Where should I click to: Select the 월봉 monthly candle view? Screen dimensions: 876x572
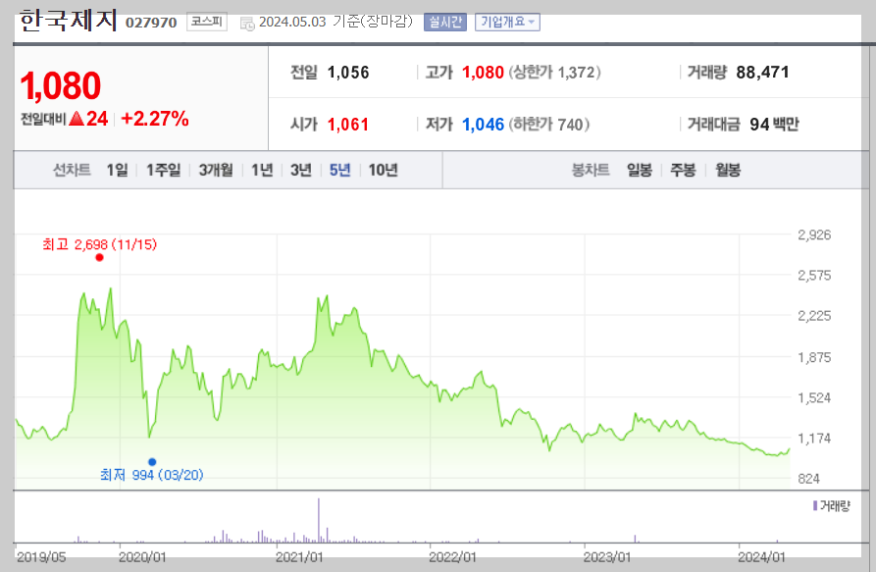click(x=726, y=170)
